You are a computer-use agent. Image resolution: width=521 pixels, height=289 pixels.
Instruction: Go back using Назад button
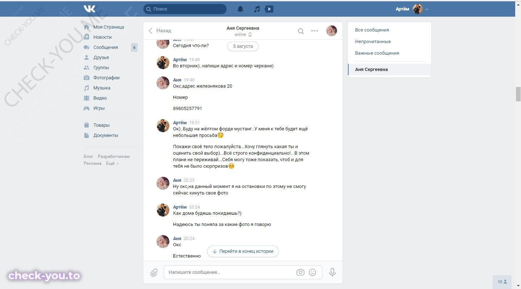pos(160,31)
